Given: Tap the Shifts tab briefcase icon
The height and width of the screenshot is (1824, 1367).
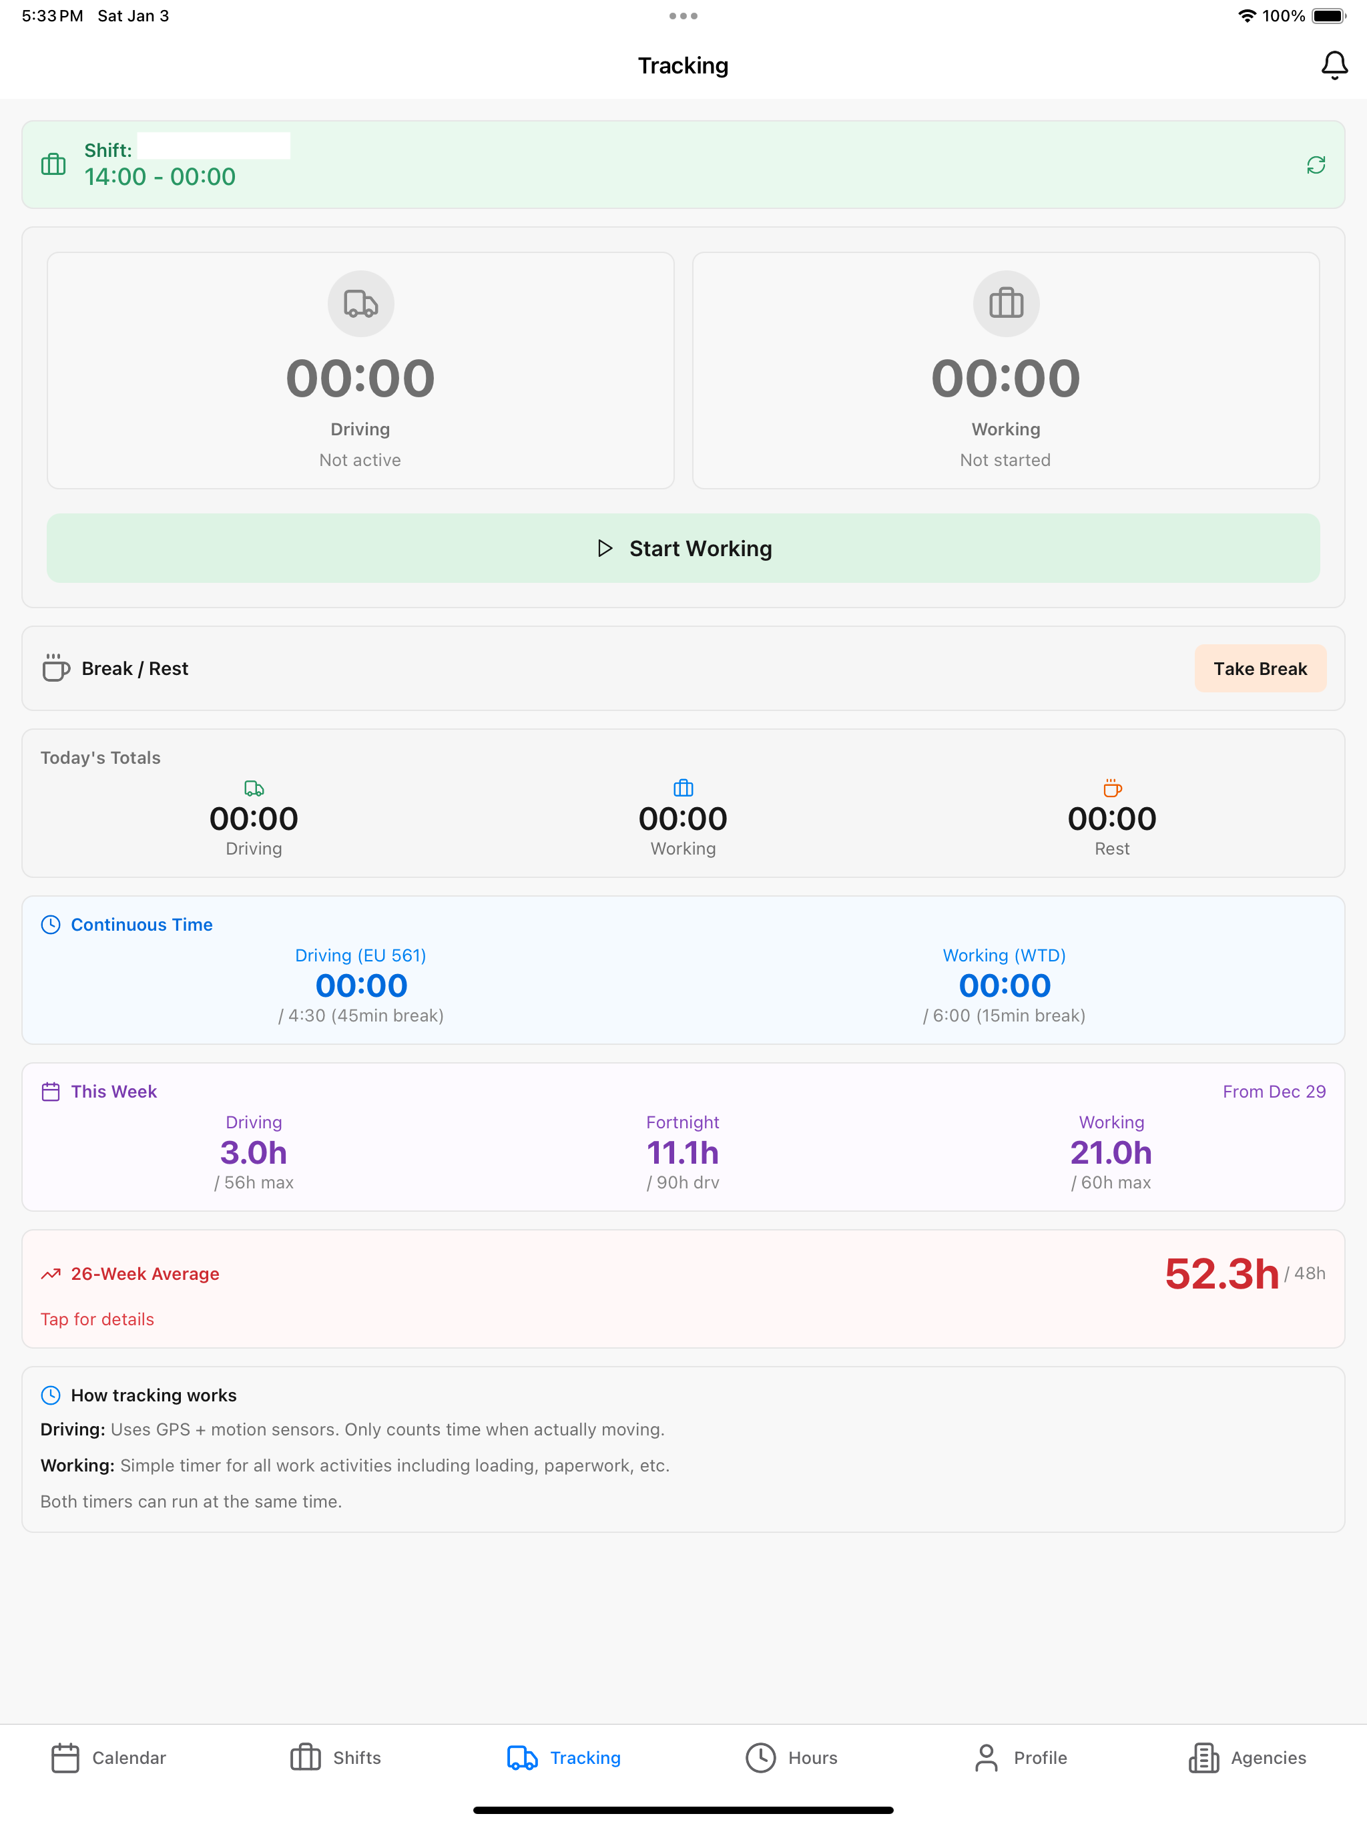Looking at the screenshot, I should [x=305, y=1757].
